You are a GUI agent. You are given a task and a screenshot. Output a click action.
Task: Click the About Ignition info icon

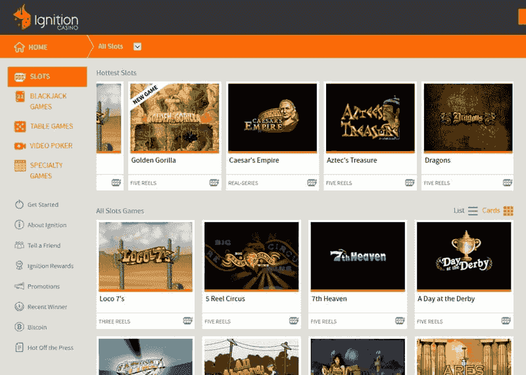click(x=19, y=225)
